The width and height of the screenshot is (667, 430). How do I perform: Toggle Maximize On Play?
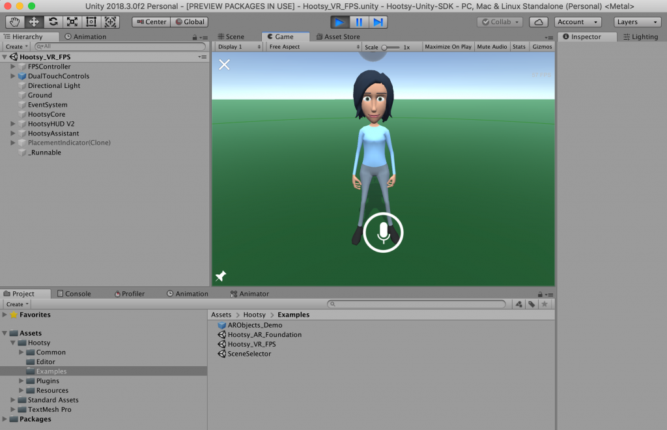(x=448, y=47)
